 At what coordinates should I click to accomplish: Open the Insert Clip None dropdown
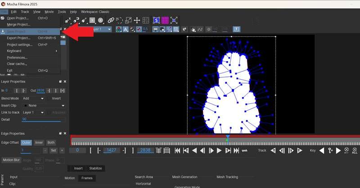pyautogui.click(x=44, y=105)
